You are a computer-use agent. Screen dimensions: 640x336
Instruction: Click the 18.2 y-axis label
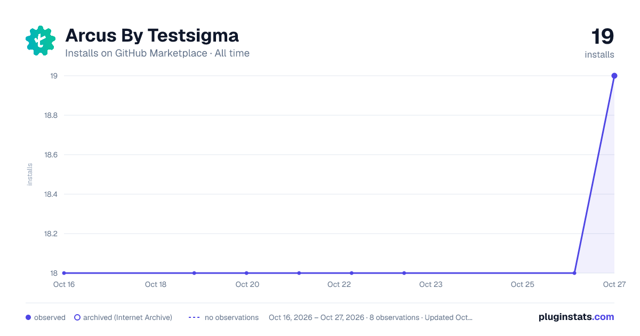click(51, 234)
